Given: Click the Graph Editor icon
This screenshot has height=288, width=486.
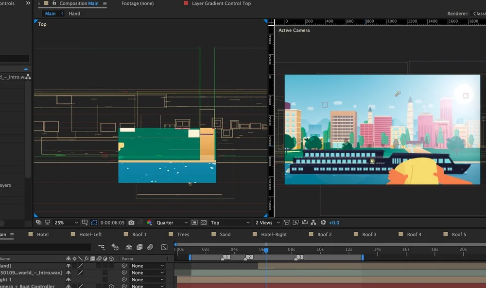Looking at the screenshot, I should (x=164, y=247).
